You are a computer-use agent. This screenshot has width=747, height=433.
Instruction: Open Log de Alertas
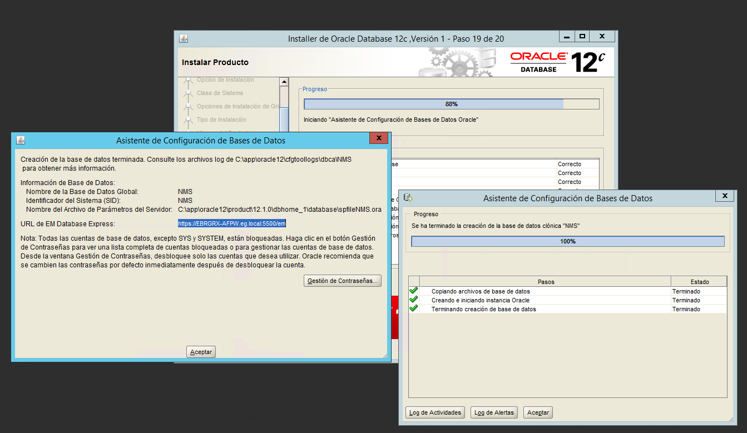[x=494, y=412]
